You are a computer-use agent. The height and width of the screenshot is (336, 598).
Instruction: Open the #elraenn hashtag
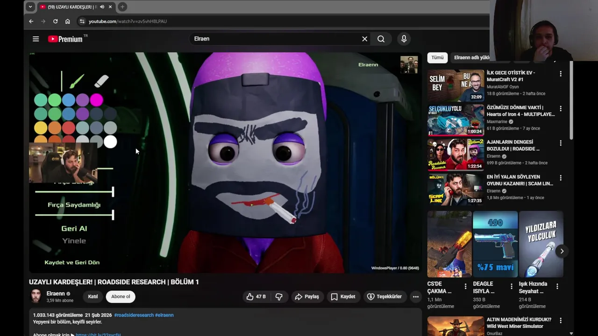pyautogui.click(x=164, y=315)
